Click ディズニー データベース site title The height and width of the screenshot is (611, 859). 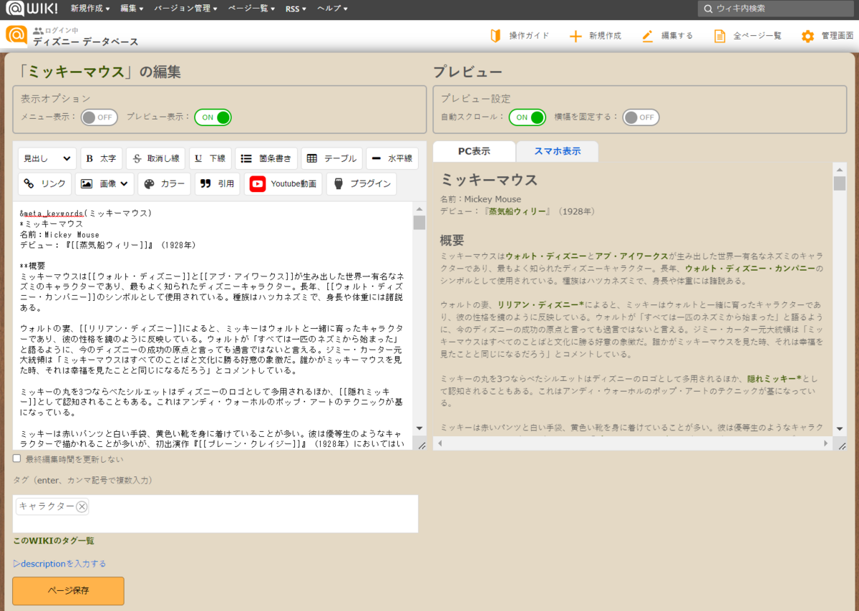[85, 42]
